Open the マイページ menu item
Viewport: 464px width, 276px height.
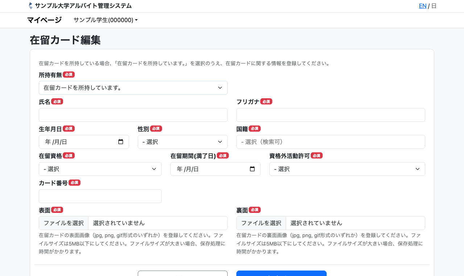(x=44, y=20)
